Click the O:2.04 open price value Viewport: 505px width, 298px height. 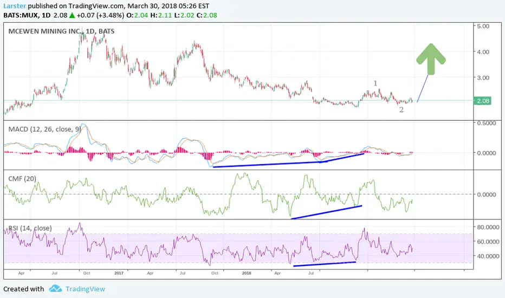tap(137, 15)
